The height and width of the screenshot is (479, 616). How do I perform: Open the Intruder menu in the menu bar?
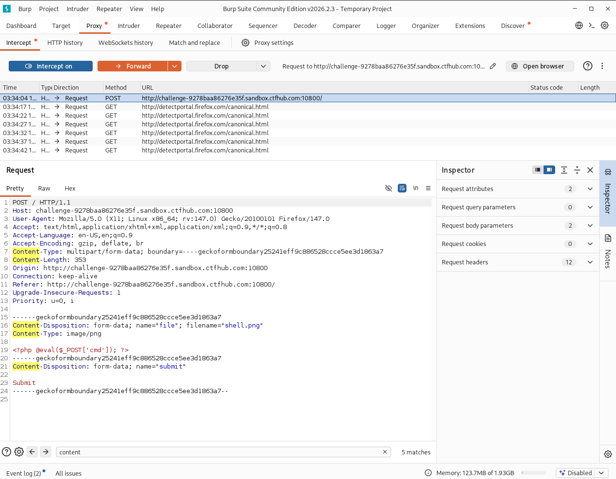point(78,9)
